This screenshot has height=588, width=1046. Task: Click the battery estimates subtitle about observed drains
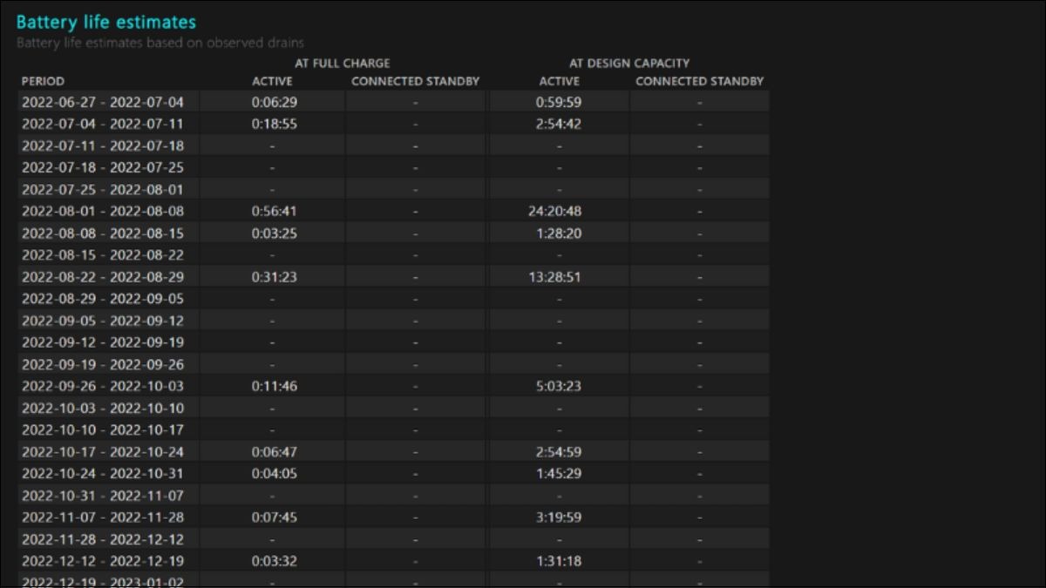pyautogui.click(x=160, y=42)
